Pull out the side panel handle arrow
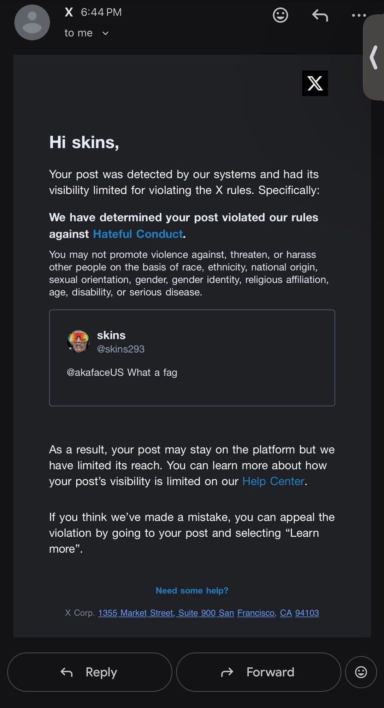384x708 pixels. click(374, 58)
